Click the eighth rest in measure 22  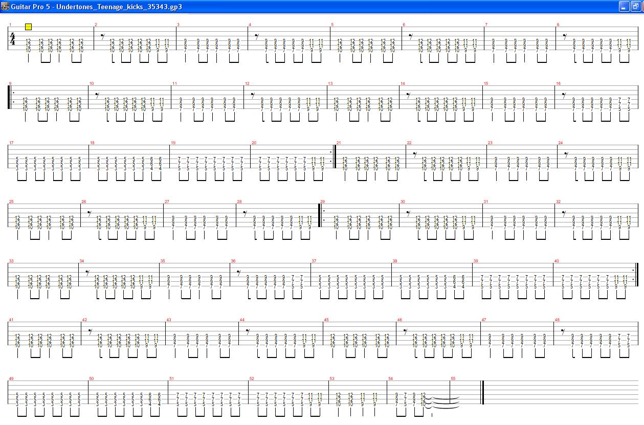pyautogui.click(x=415, y=154)
